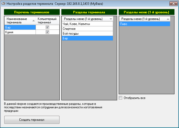Click Перечень терминалов panel heading
Image resolution: width=179 pixels, height=128 pixels.
(32, 12)
